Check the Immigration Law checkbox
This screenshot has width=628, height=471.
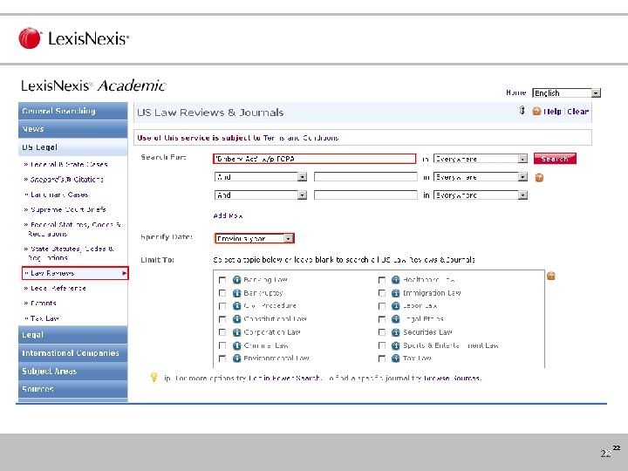click(382, 293)
